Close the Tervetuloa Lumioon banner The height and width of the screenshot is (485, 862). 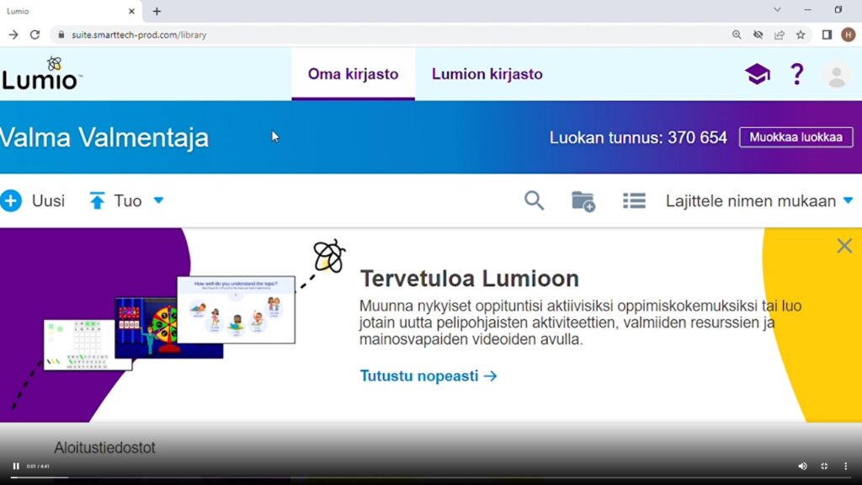[x=843, y=246]
